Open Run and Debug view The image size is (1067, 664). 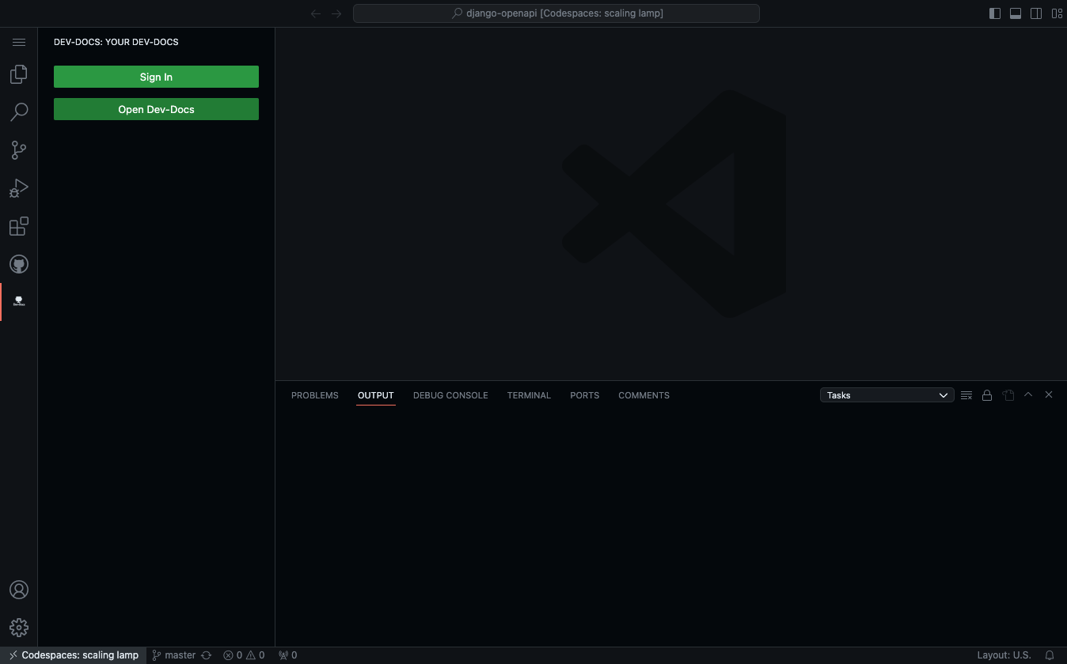coord(19,188)
